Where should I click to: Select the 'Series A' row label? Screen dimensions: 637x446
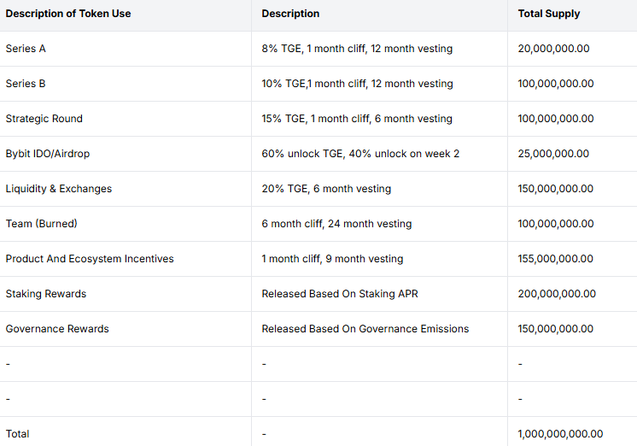coord(26,49)
